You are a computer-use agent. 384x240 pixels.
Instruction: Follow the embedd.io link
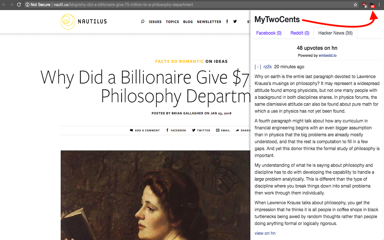coord(327,55)
